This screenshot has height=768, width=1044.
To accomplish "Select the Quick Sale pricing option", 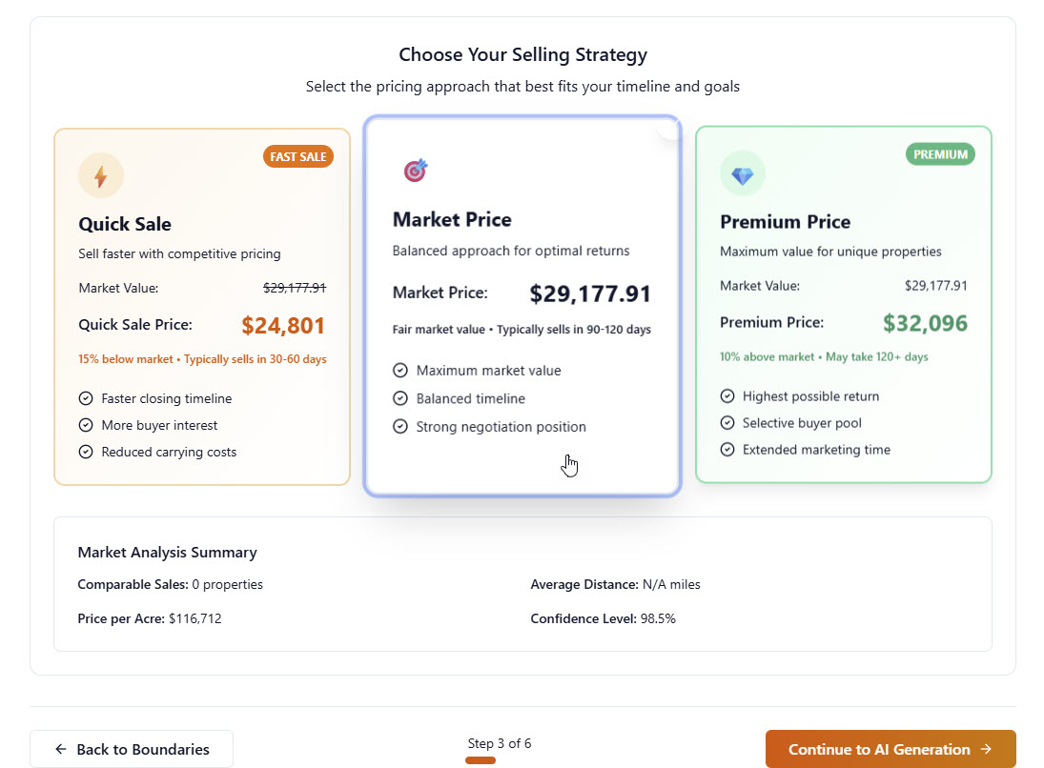I will pyautogui.click(x=201, y=305).
